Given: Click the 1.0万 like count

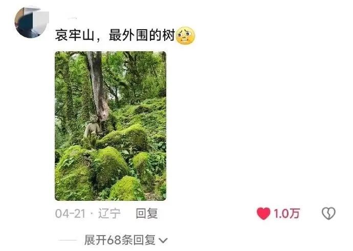Looking at the screenshot, I should pos(286,214).
